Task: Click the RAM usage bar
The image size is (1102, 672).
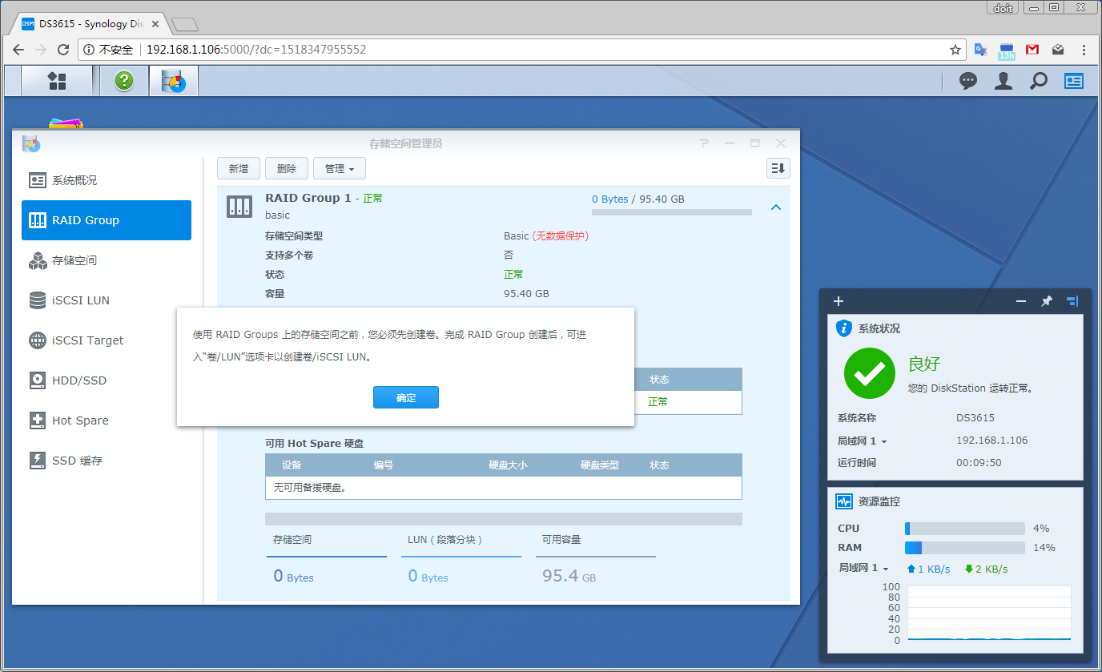Action: (x=965, y=548)
